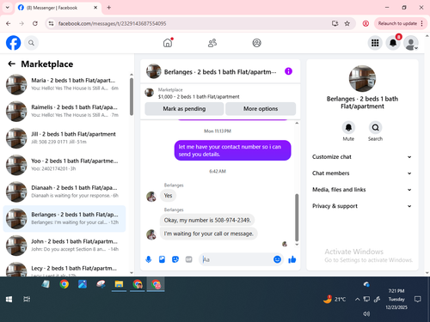Image resolution: width=430 pixels, height=322 pixels.
Task: Click the large listing photo in info panel
Action: coord(362,79)
